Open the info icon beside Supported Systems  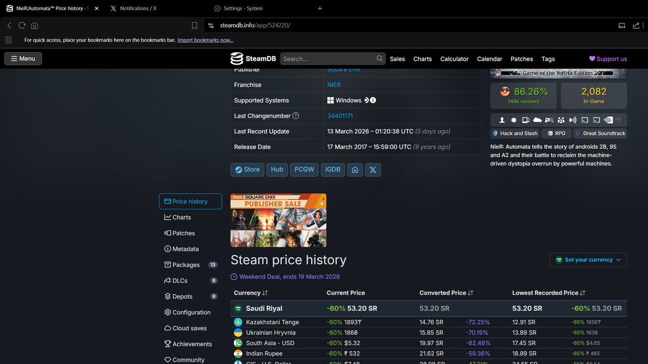click(373, 100)
